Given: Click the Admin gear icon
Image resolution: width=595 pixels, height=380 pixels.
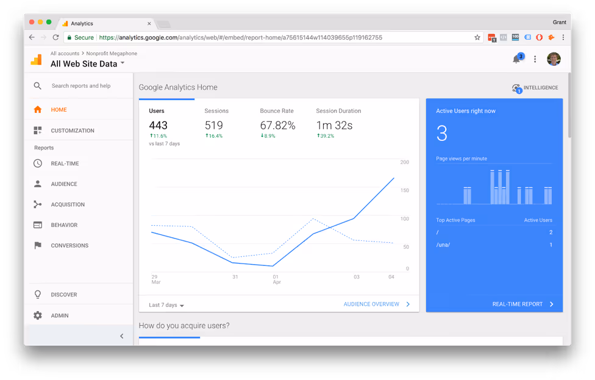Looking at the screenshot, I should tap(38, 315).
